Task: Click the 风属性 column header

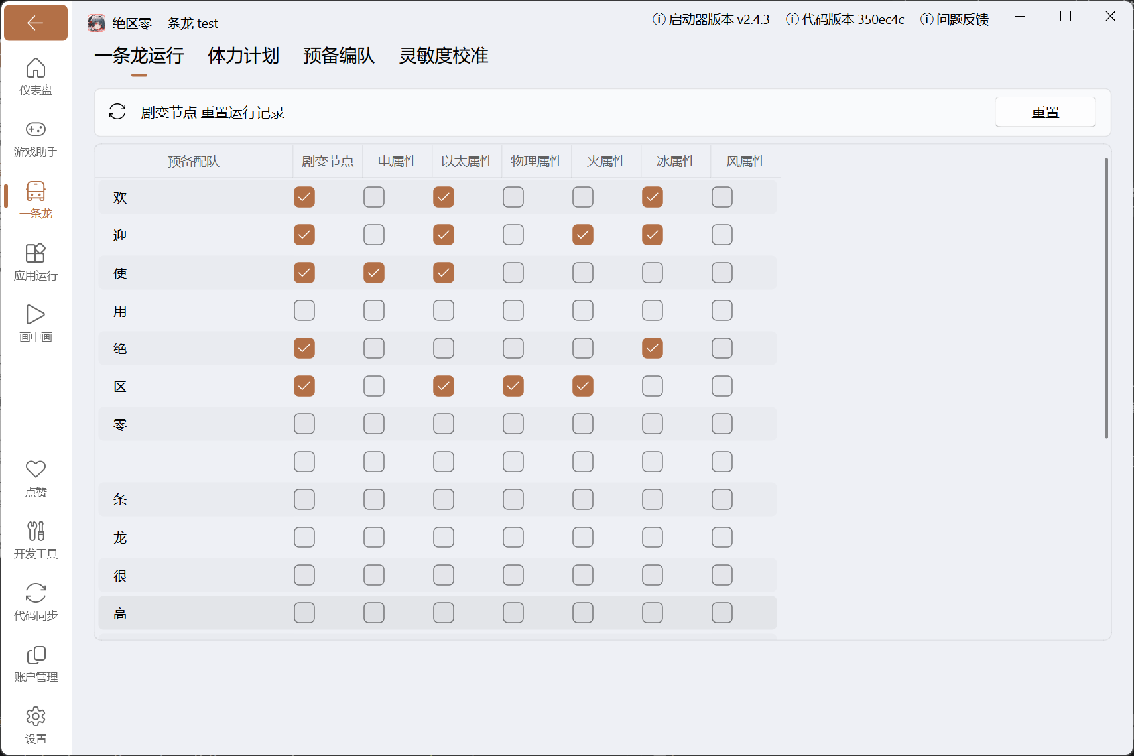Action: 745,161
